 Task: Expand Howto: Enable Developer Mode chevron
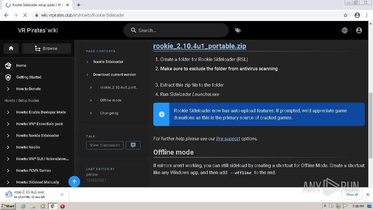[x=8, y=112]
